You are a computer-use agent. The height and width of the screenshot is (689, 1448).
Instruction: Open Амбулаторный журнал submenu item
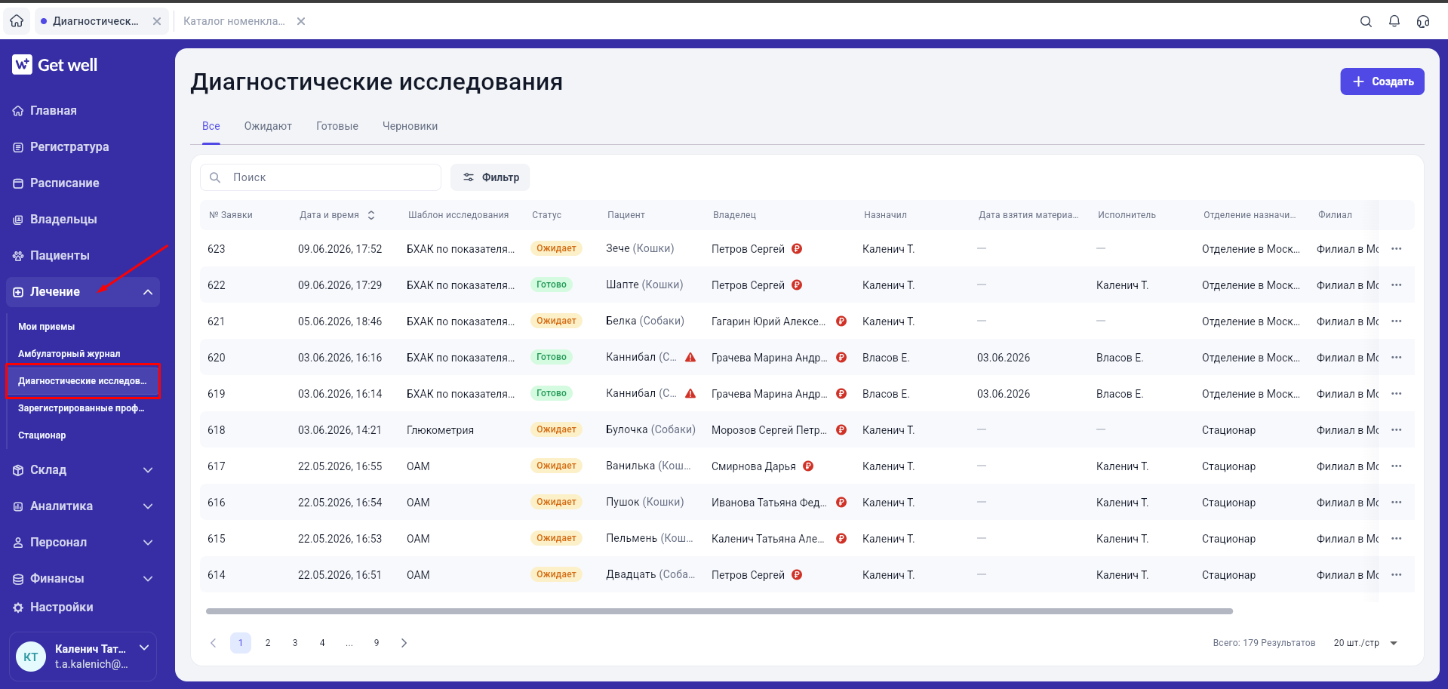pyautogui.click(x=69, y=354)
